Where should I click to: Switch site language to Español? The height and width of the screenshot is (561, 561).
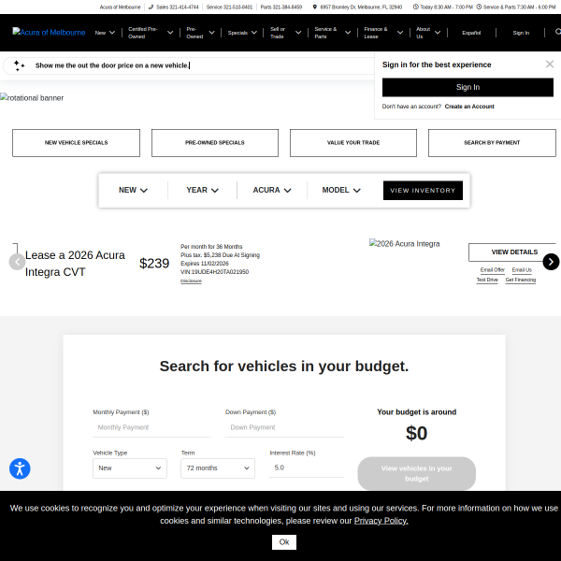(471, 33)
